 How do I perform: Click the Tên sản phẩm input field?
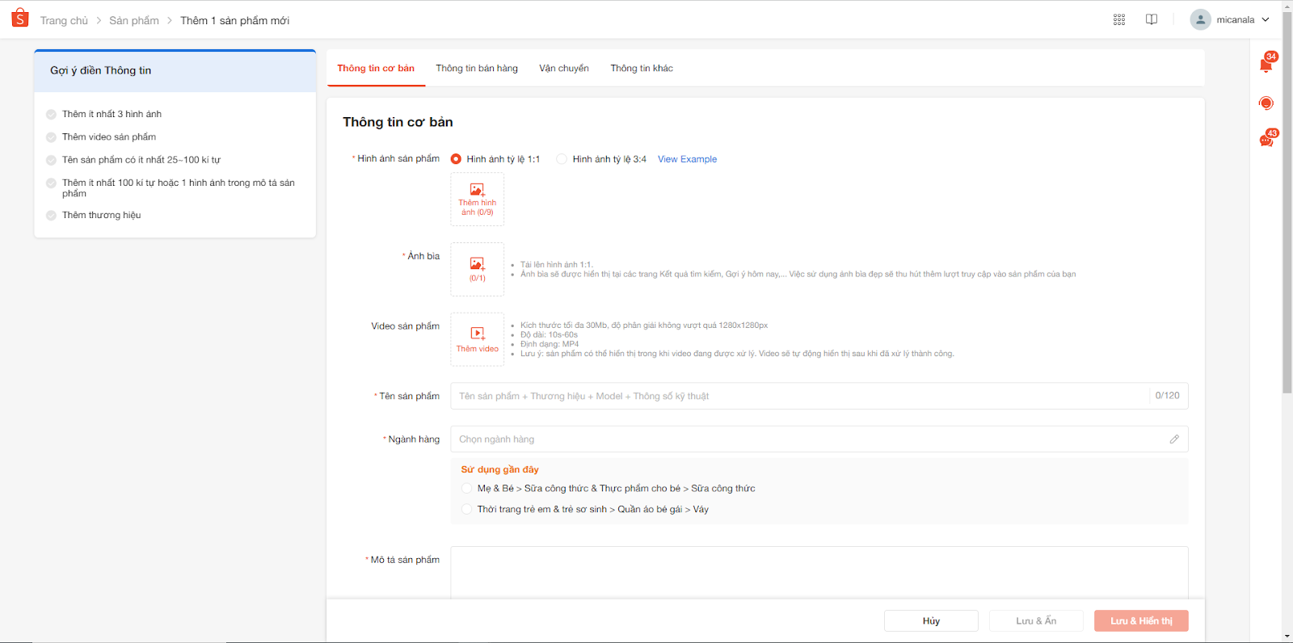(800, 396)
